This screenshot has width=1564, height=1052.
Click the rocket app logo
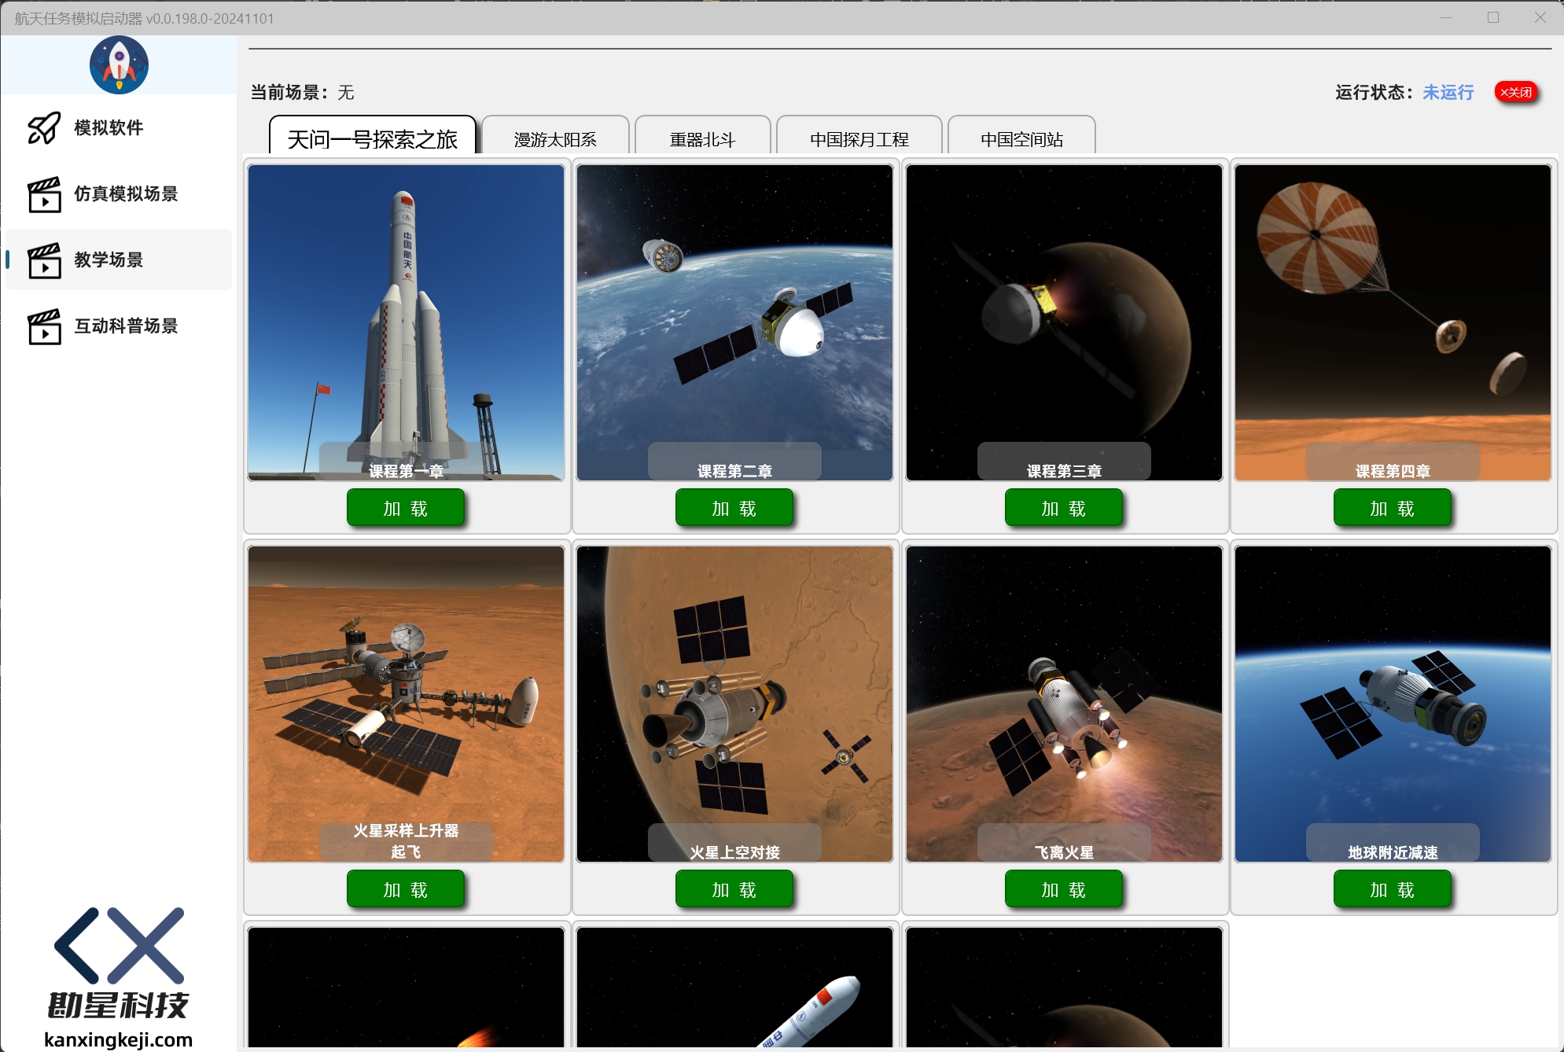click(x=119, y=64)
